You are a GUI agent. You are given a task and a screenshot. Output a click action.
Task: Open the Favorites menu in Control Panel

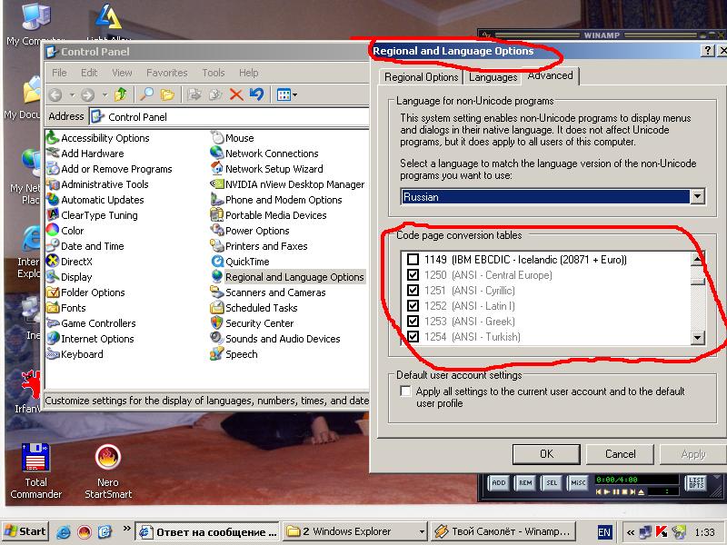[x=167, y=73]
